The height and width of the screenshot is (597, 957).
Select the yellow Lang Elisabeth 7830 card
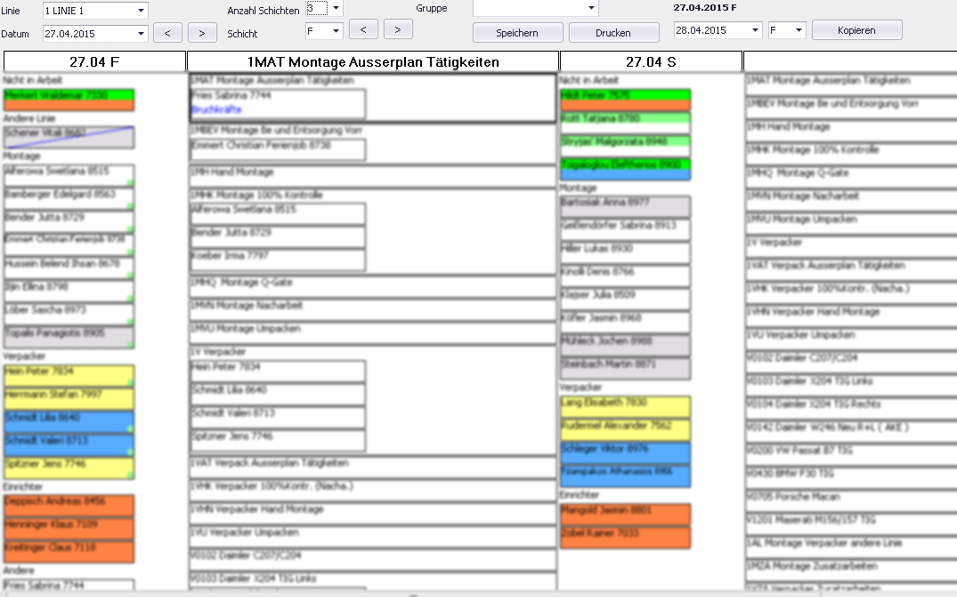pos(626,407)
